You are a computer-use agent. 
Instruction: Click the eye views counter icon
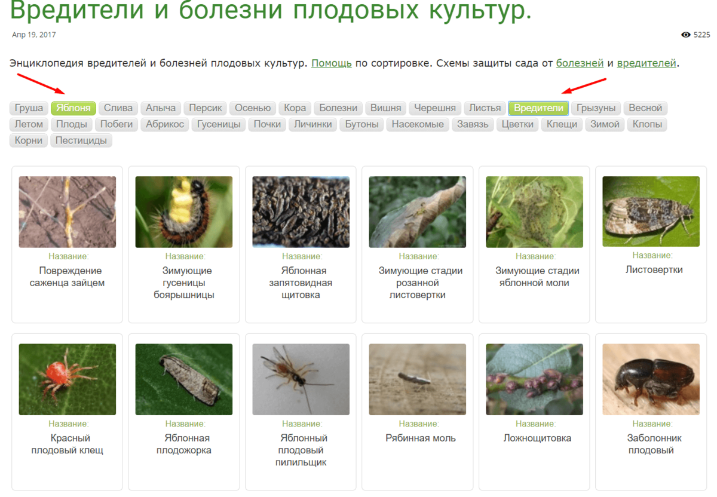click(686, 35)
